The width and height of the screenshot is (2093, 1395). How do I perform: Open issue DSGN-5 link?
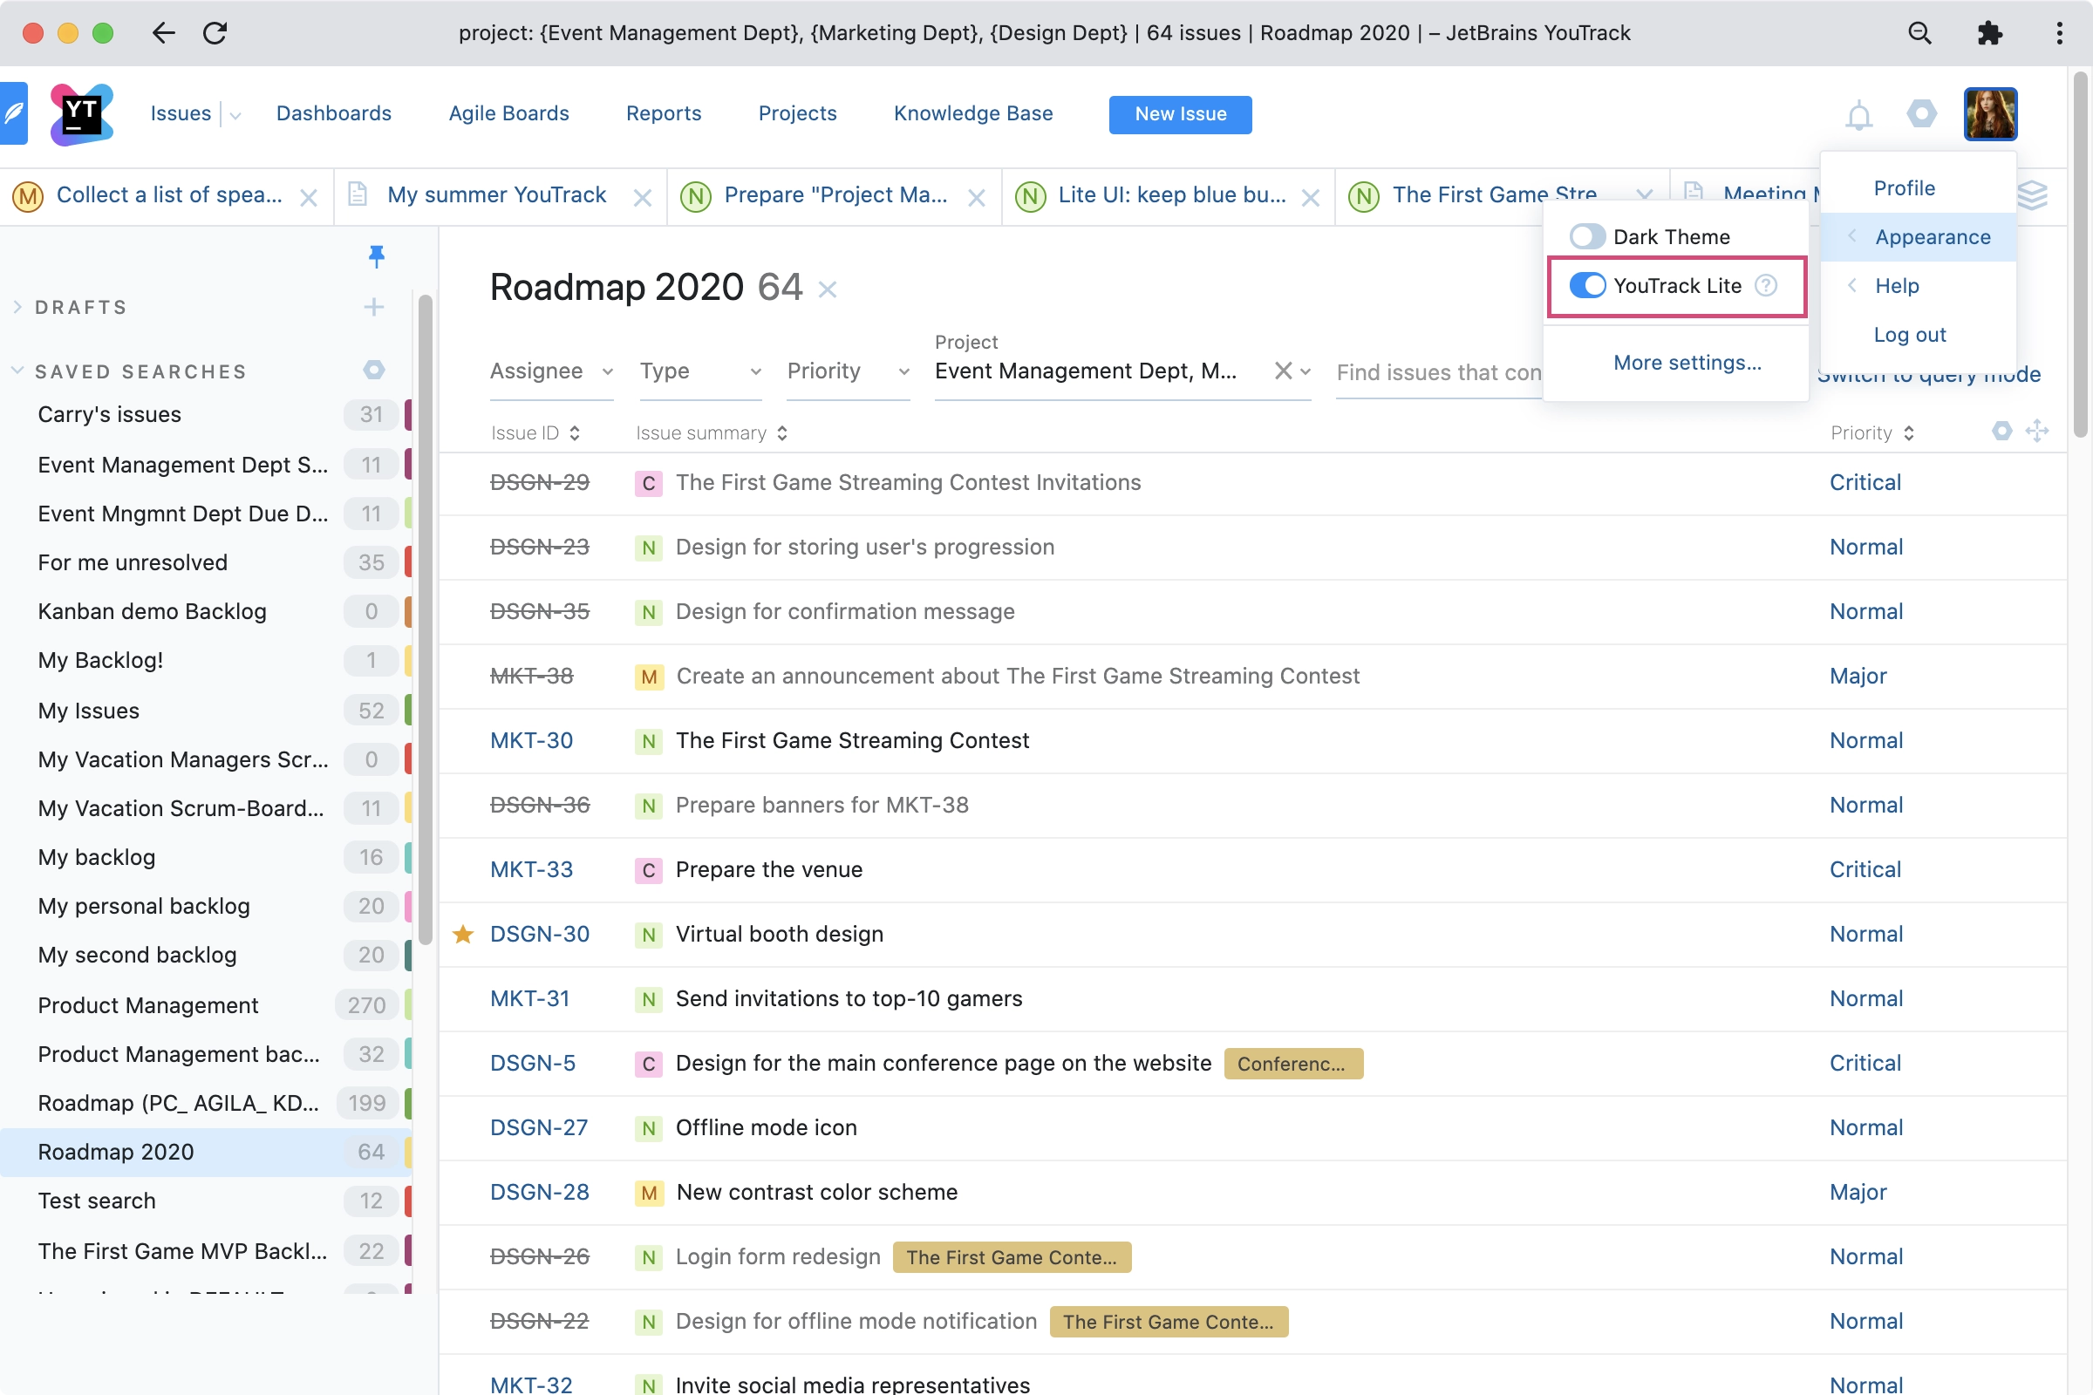tap(532, 1063)
